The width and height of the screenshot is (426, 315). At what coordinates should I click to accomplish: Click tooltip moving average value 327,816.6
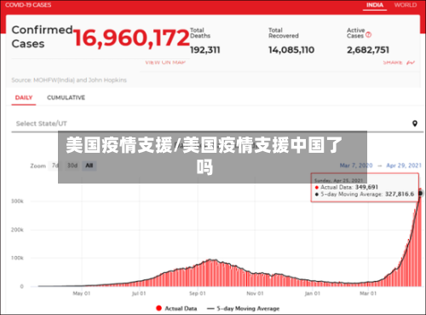(x=400, y=195)
